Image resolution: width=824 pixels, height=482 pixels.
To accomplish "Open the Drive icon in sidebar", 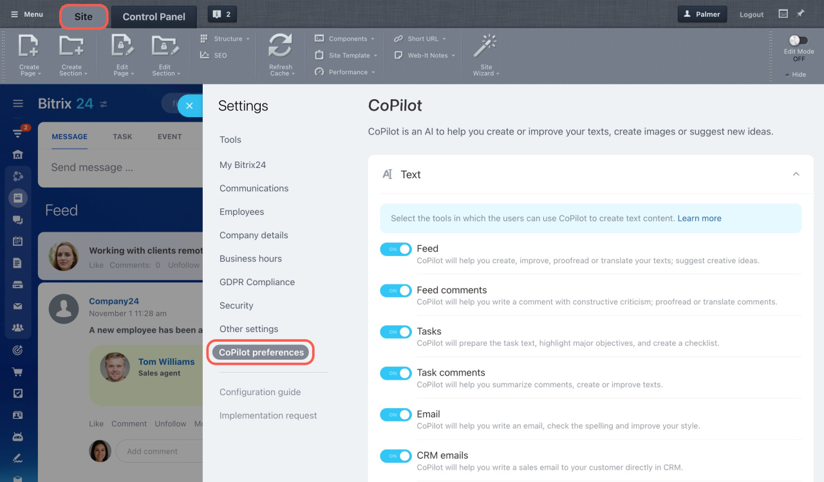I will click(17, 285).
